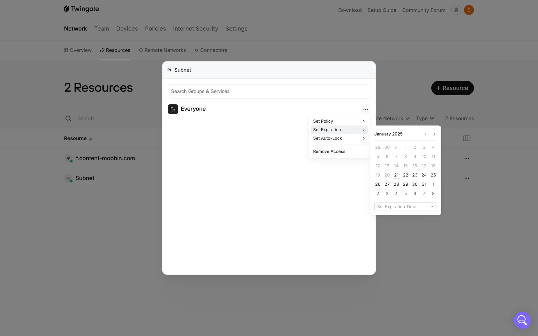The width and height of the screenshot is (538, 336).
Task: Select January 25 in calendar
Action: pyautogui.click(x=433, y=175)
